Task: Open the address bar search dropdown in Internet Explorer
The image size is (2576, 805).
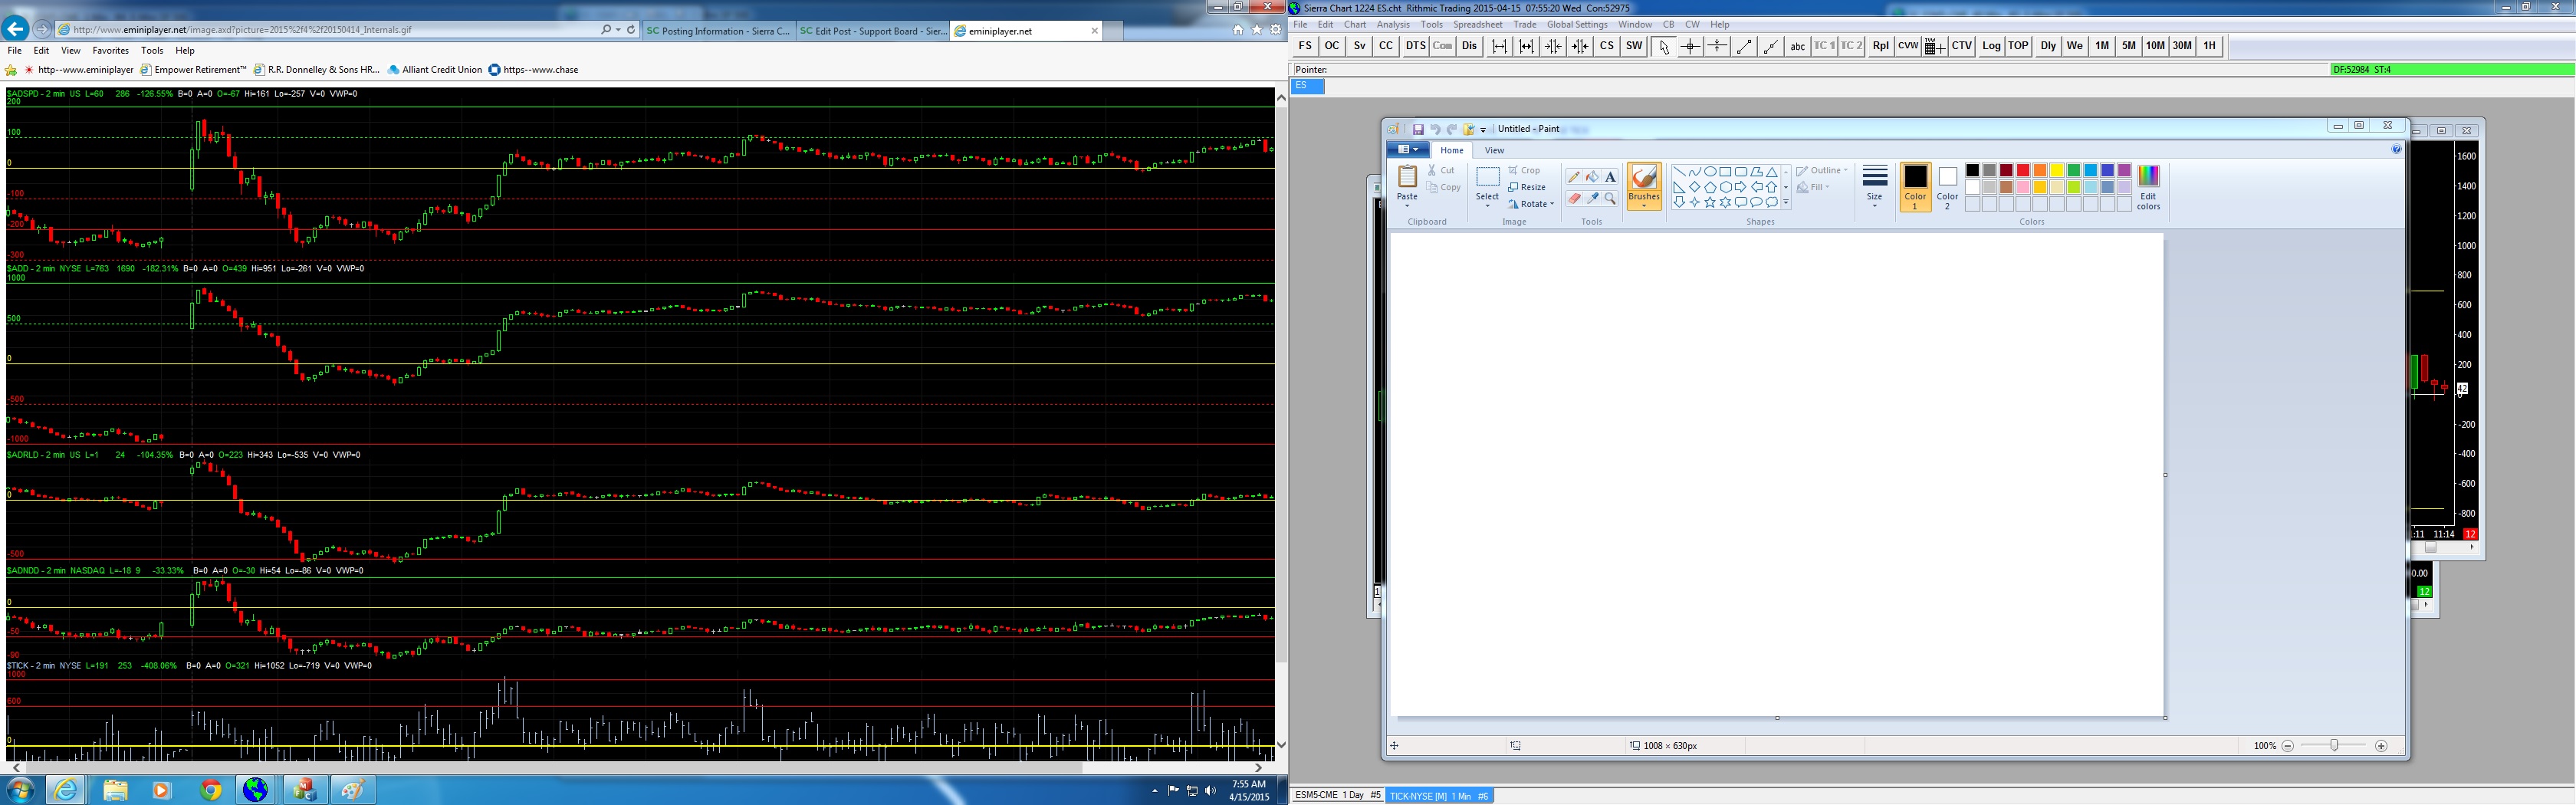Action: [619, 30]
